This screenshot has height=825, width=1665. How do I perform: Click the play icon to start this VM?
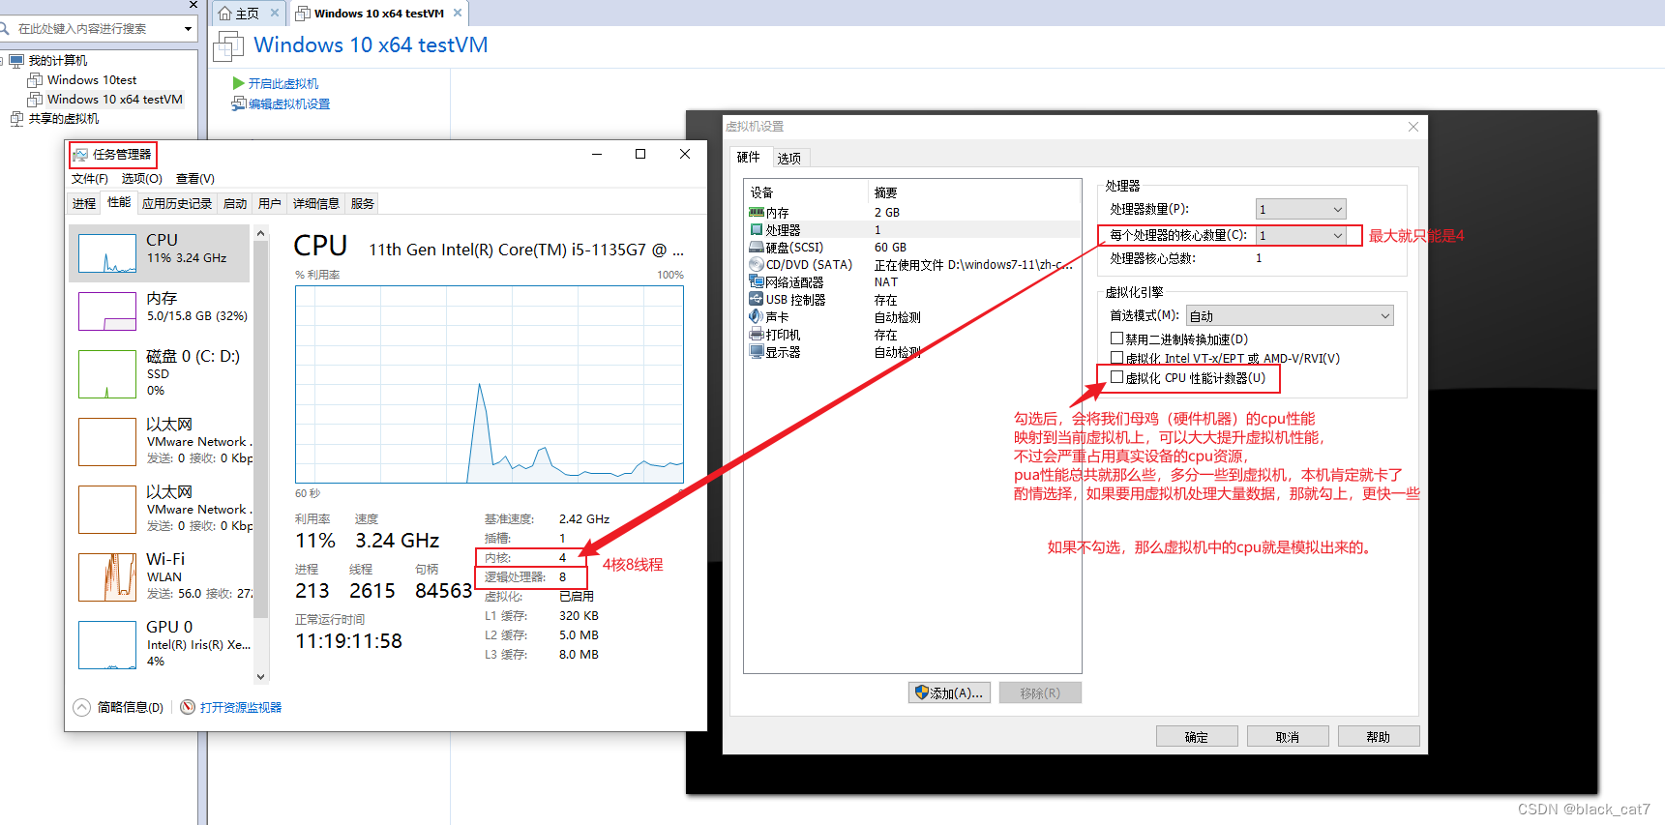[238, 83]
